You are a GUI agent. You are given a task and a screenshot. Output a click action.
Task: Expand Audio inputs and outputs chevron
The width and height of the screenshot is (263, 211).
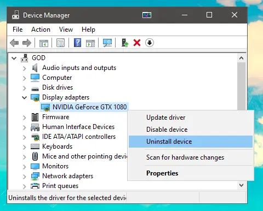click(x=25, y=68)
